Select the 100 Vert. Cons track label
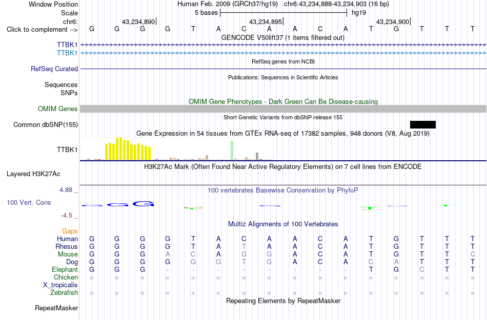 [x=29, y=202]
